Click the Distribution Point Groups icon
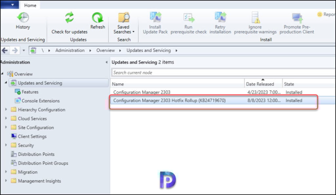Screen dimensions: 336x195 click(14, 163)
